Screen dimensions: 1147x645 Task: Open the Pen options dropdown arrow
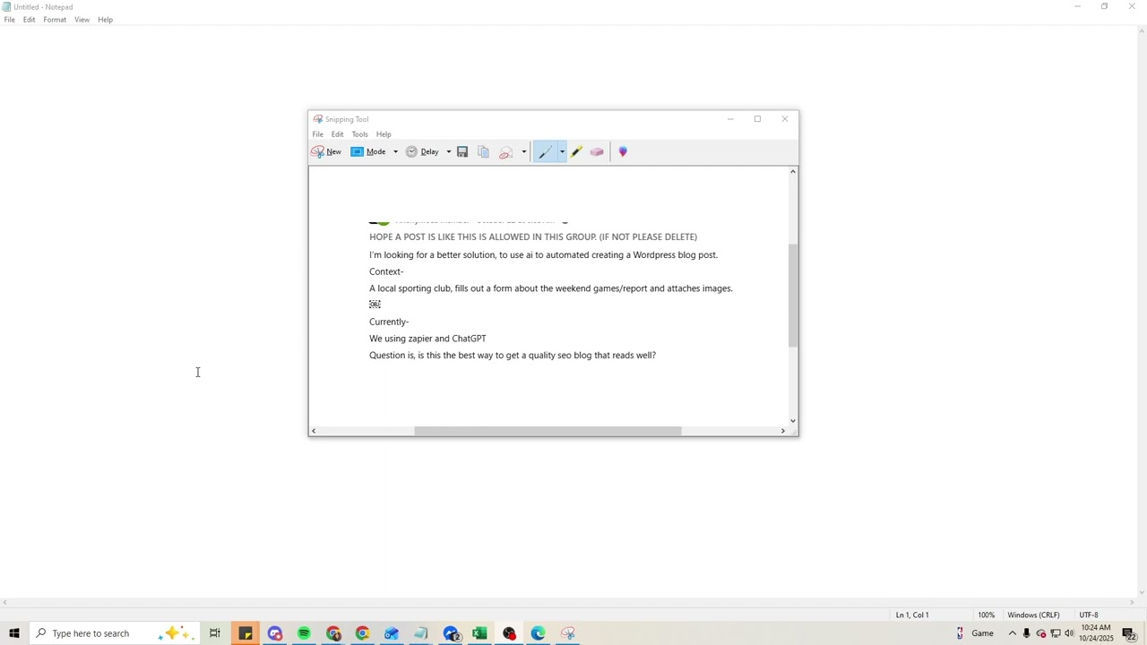click(x=563, y=152)
